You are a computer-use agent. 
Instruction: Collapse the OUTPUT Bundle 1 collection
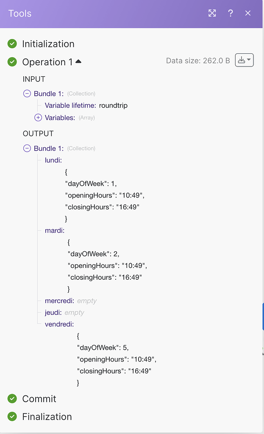(27, 148)
